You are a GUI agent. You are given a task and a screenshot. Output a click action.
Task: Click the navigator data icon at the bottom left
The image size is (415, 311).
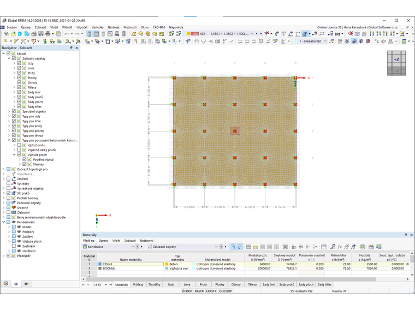pos(6,284)
